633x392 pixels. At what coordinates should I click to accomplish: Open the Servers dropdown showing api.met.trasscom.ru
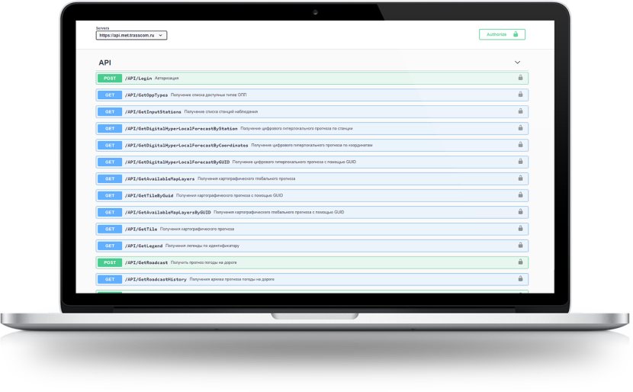pos(131,35)
